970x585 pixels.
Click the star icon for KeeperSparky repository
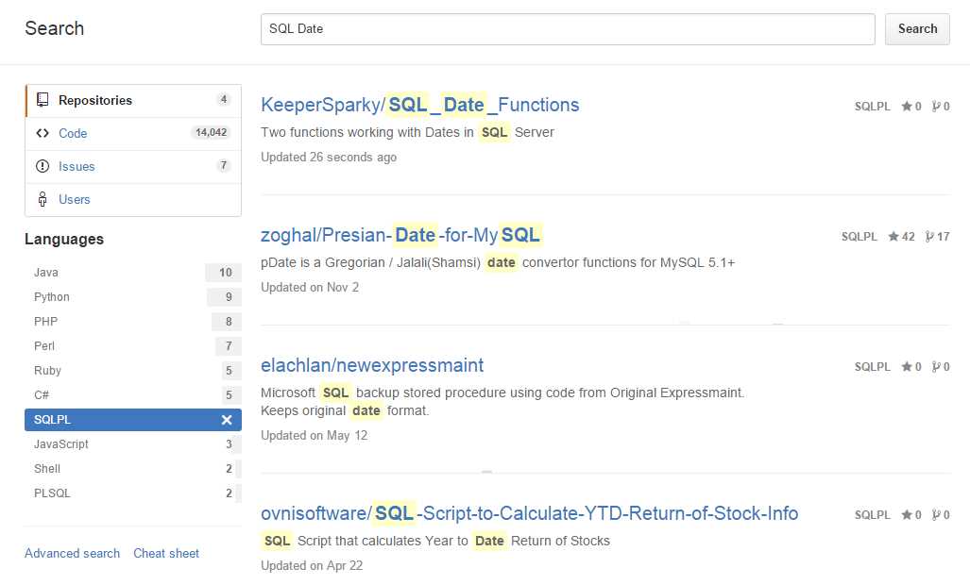905,107
